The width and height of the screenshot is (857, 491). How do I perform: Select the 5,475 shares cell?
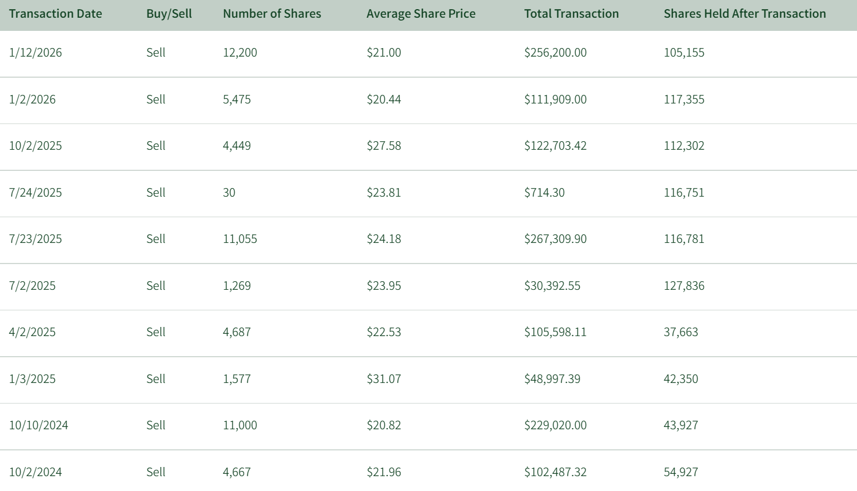coord(237,99)
